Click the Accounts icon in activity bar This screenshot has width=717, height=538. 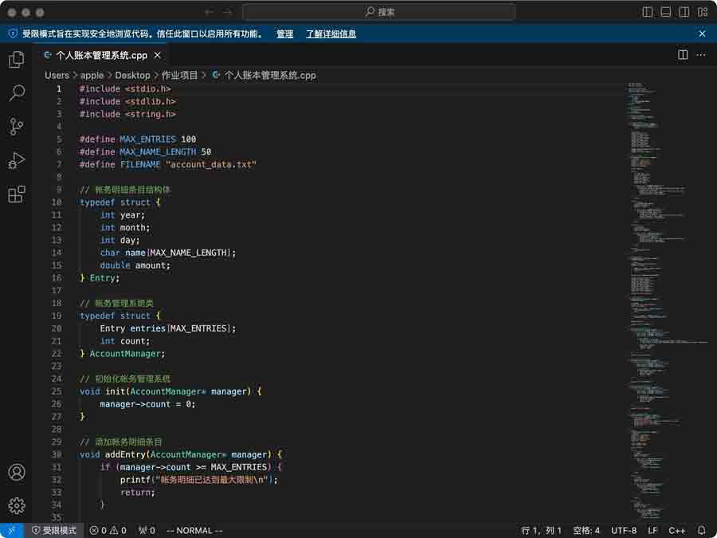[x=16, y=472]
